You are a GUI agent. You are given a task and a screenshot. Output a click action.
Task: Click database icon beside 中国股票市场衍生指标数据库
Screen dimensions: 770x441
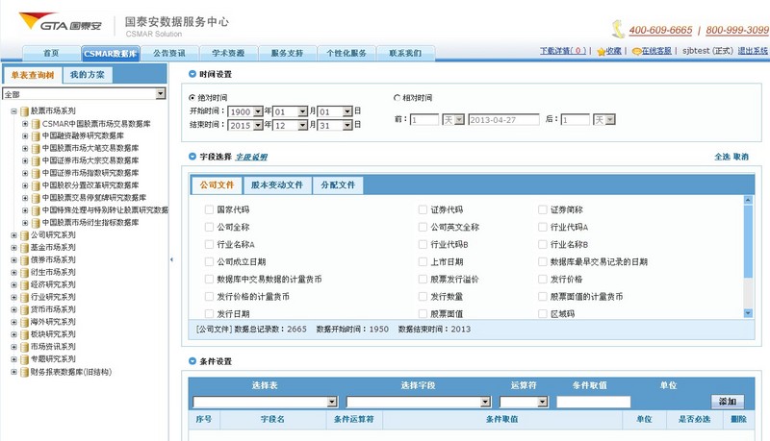click(x=36, y=223)
